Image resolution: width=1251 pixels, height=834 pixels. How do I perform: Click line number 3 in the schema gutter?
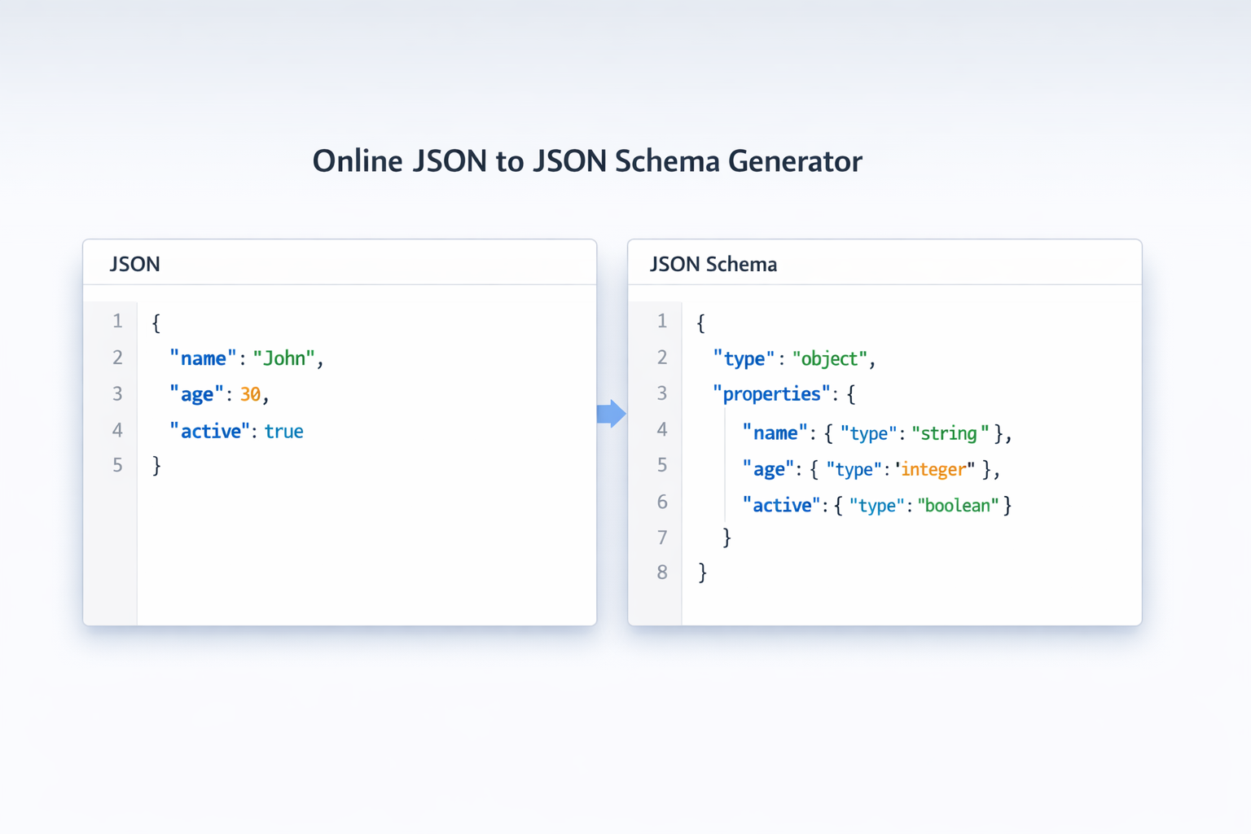(662, 393)
